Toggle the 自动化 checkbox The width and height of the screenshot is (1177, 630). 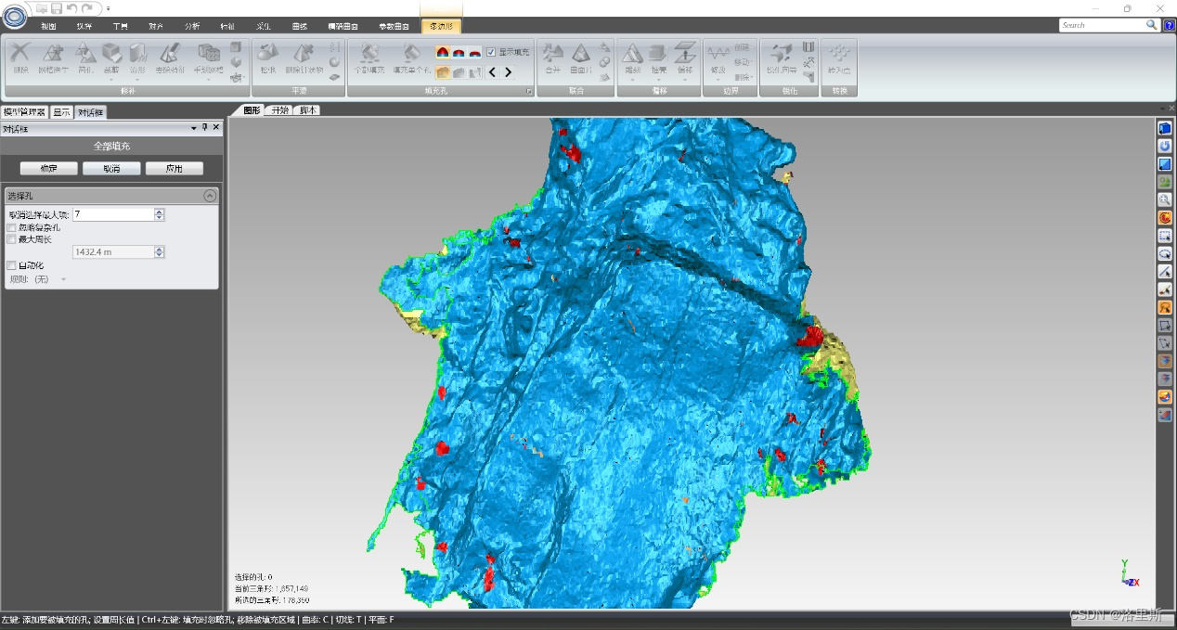(x=13, y=265)
